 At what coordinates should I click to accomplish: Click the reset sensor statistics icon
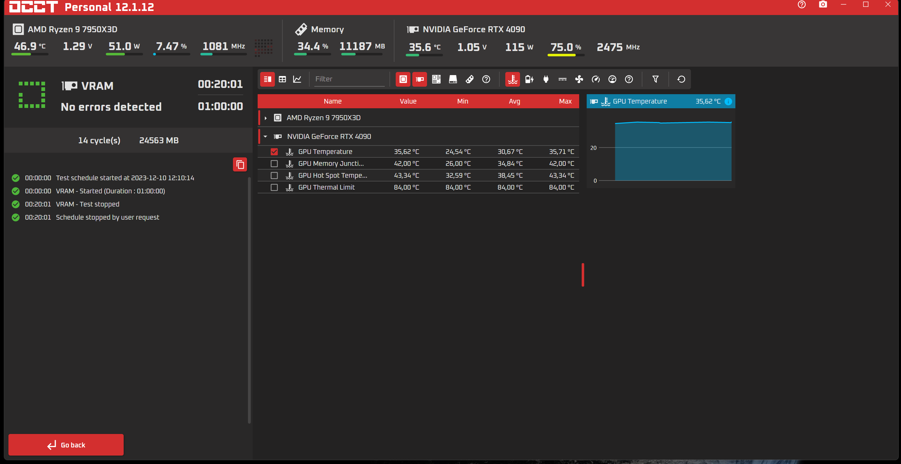point(681,79)
